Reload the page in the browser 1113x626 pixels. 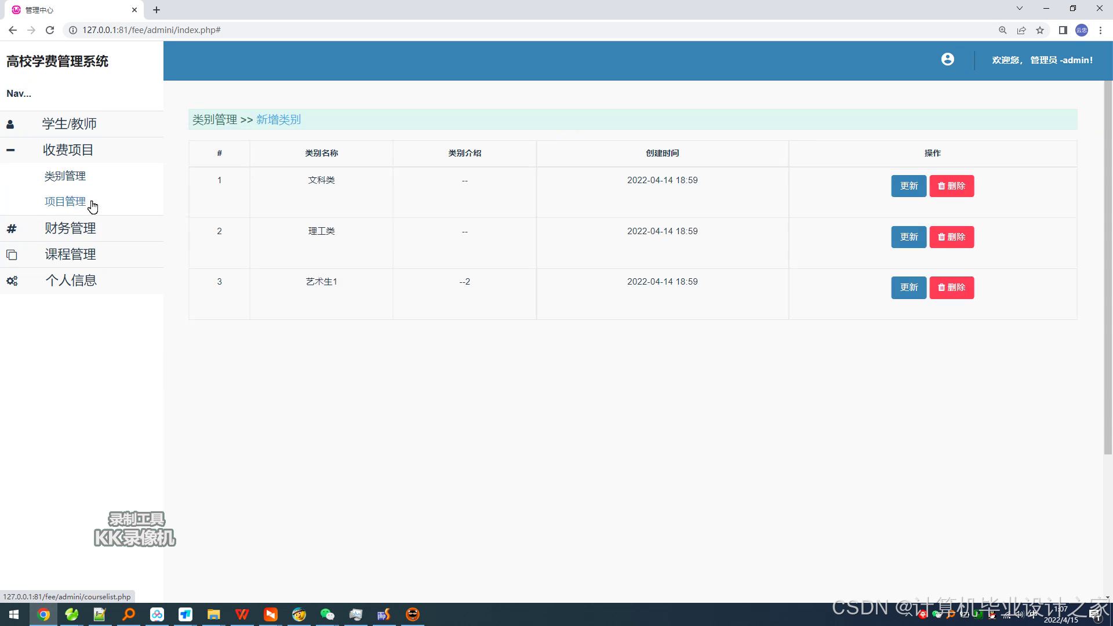coord(50,30)
